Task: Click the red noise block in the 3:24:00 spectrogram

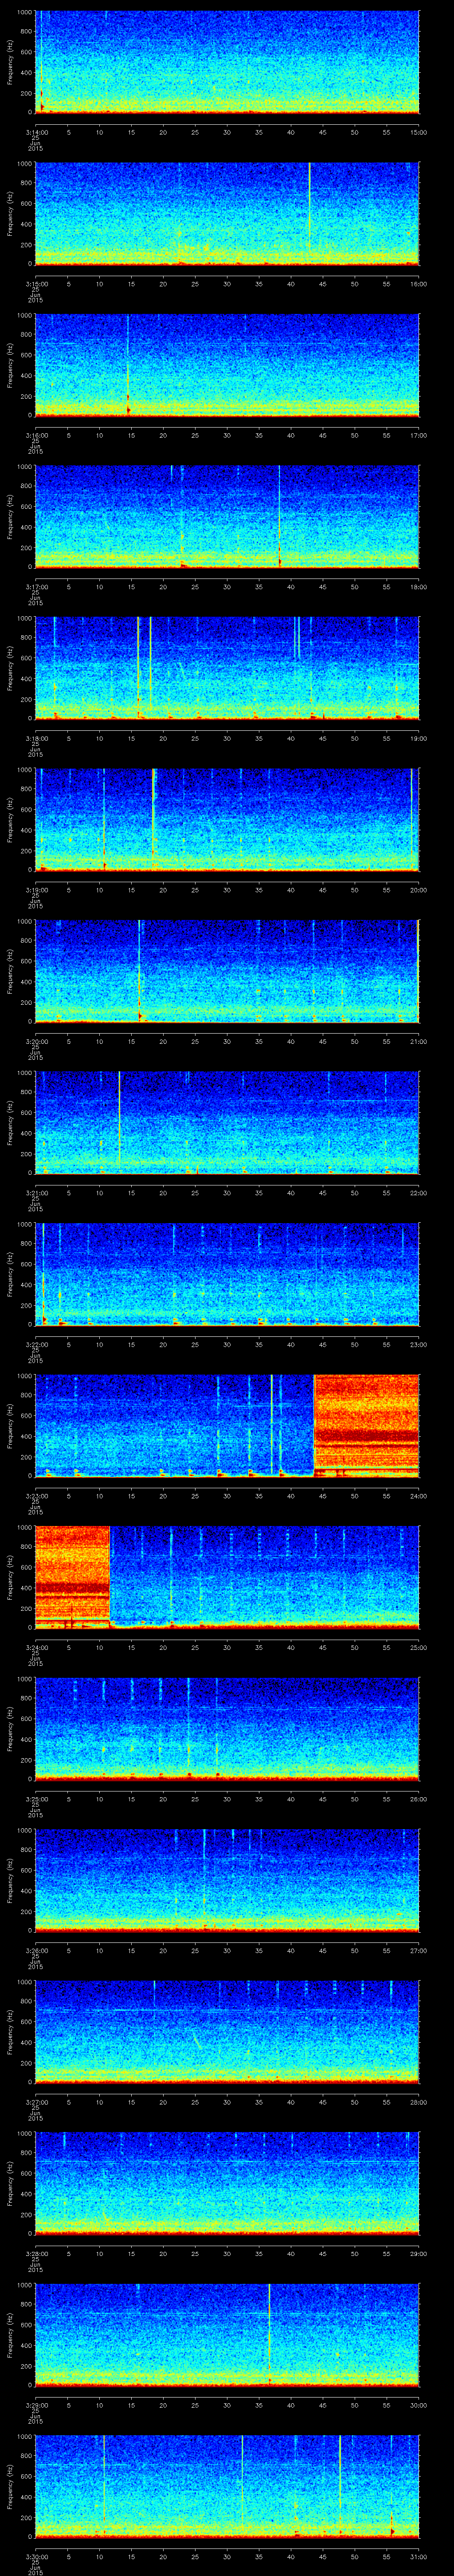Action: point(72,1575)
